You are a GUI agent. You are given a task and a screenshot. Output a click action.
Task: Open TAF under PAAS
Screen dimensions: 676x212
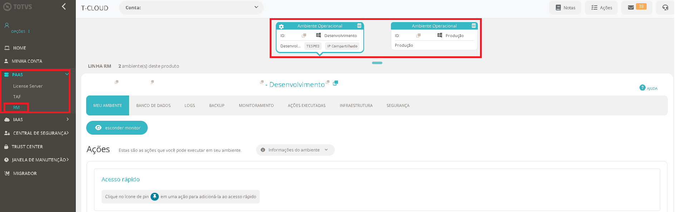pyautogui.click(x=17, y=97)
